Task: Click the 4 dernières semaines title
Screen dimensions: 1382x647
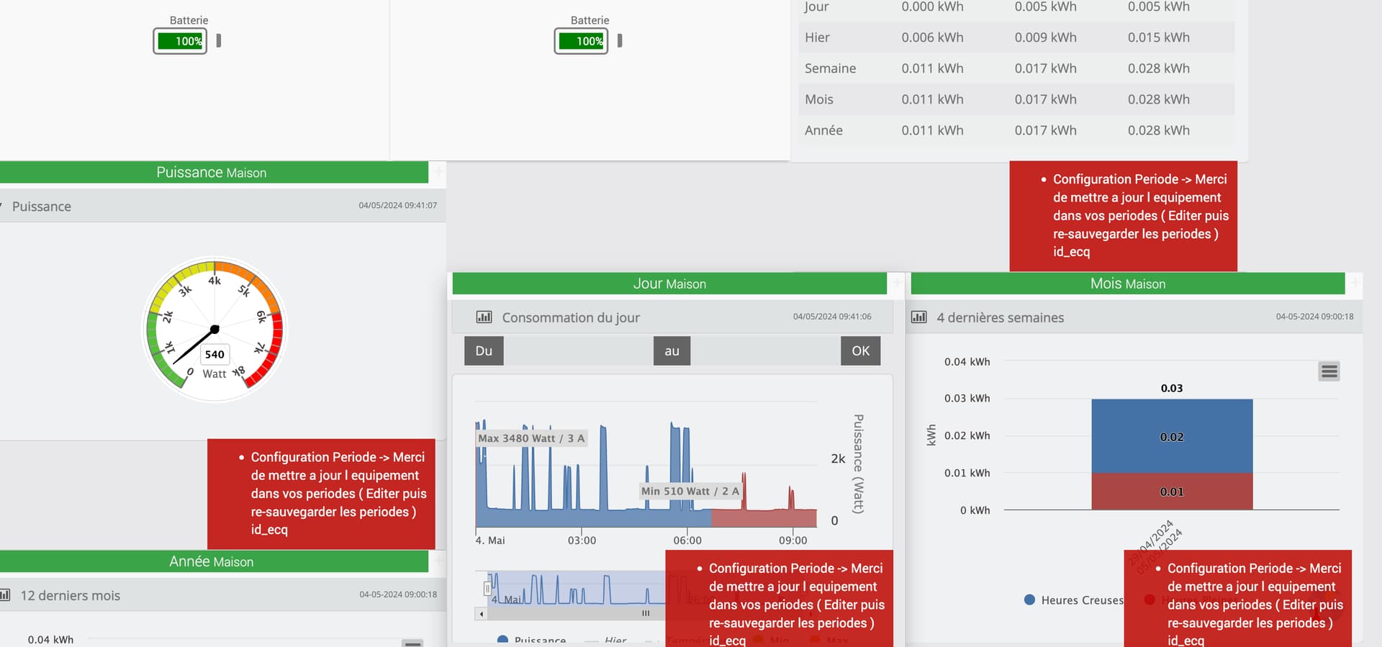Action: pyautogui.click(x=1000, y=317)
